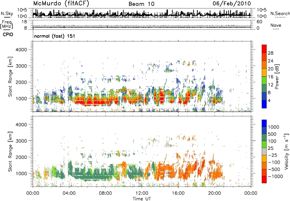The image size is (290, 201).
Task: Select the 20 label on power colorbar
Action: pyautogui.click(x=270, y=69)
